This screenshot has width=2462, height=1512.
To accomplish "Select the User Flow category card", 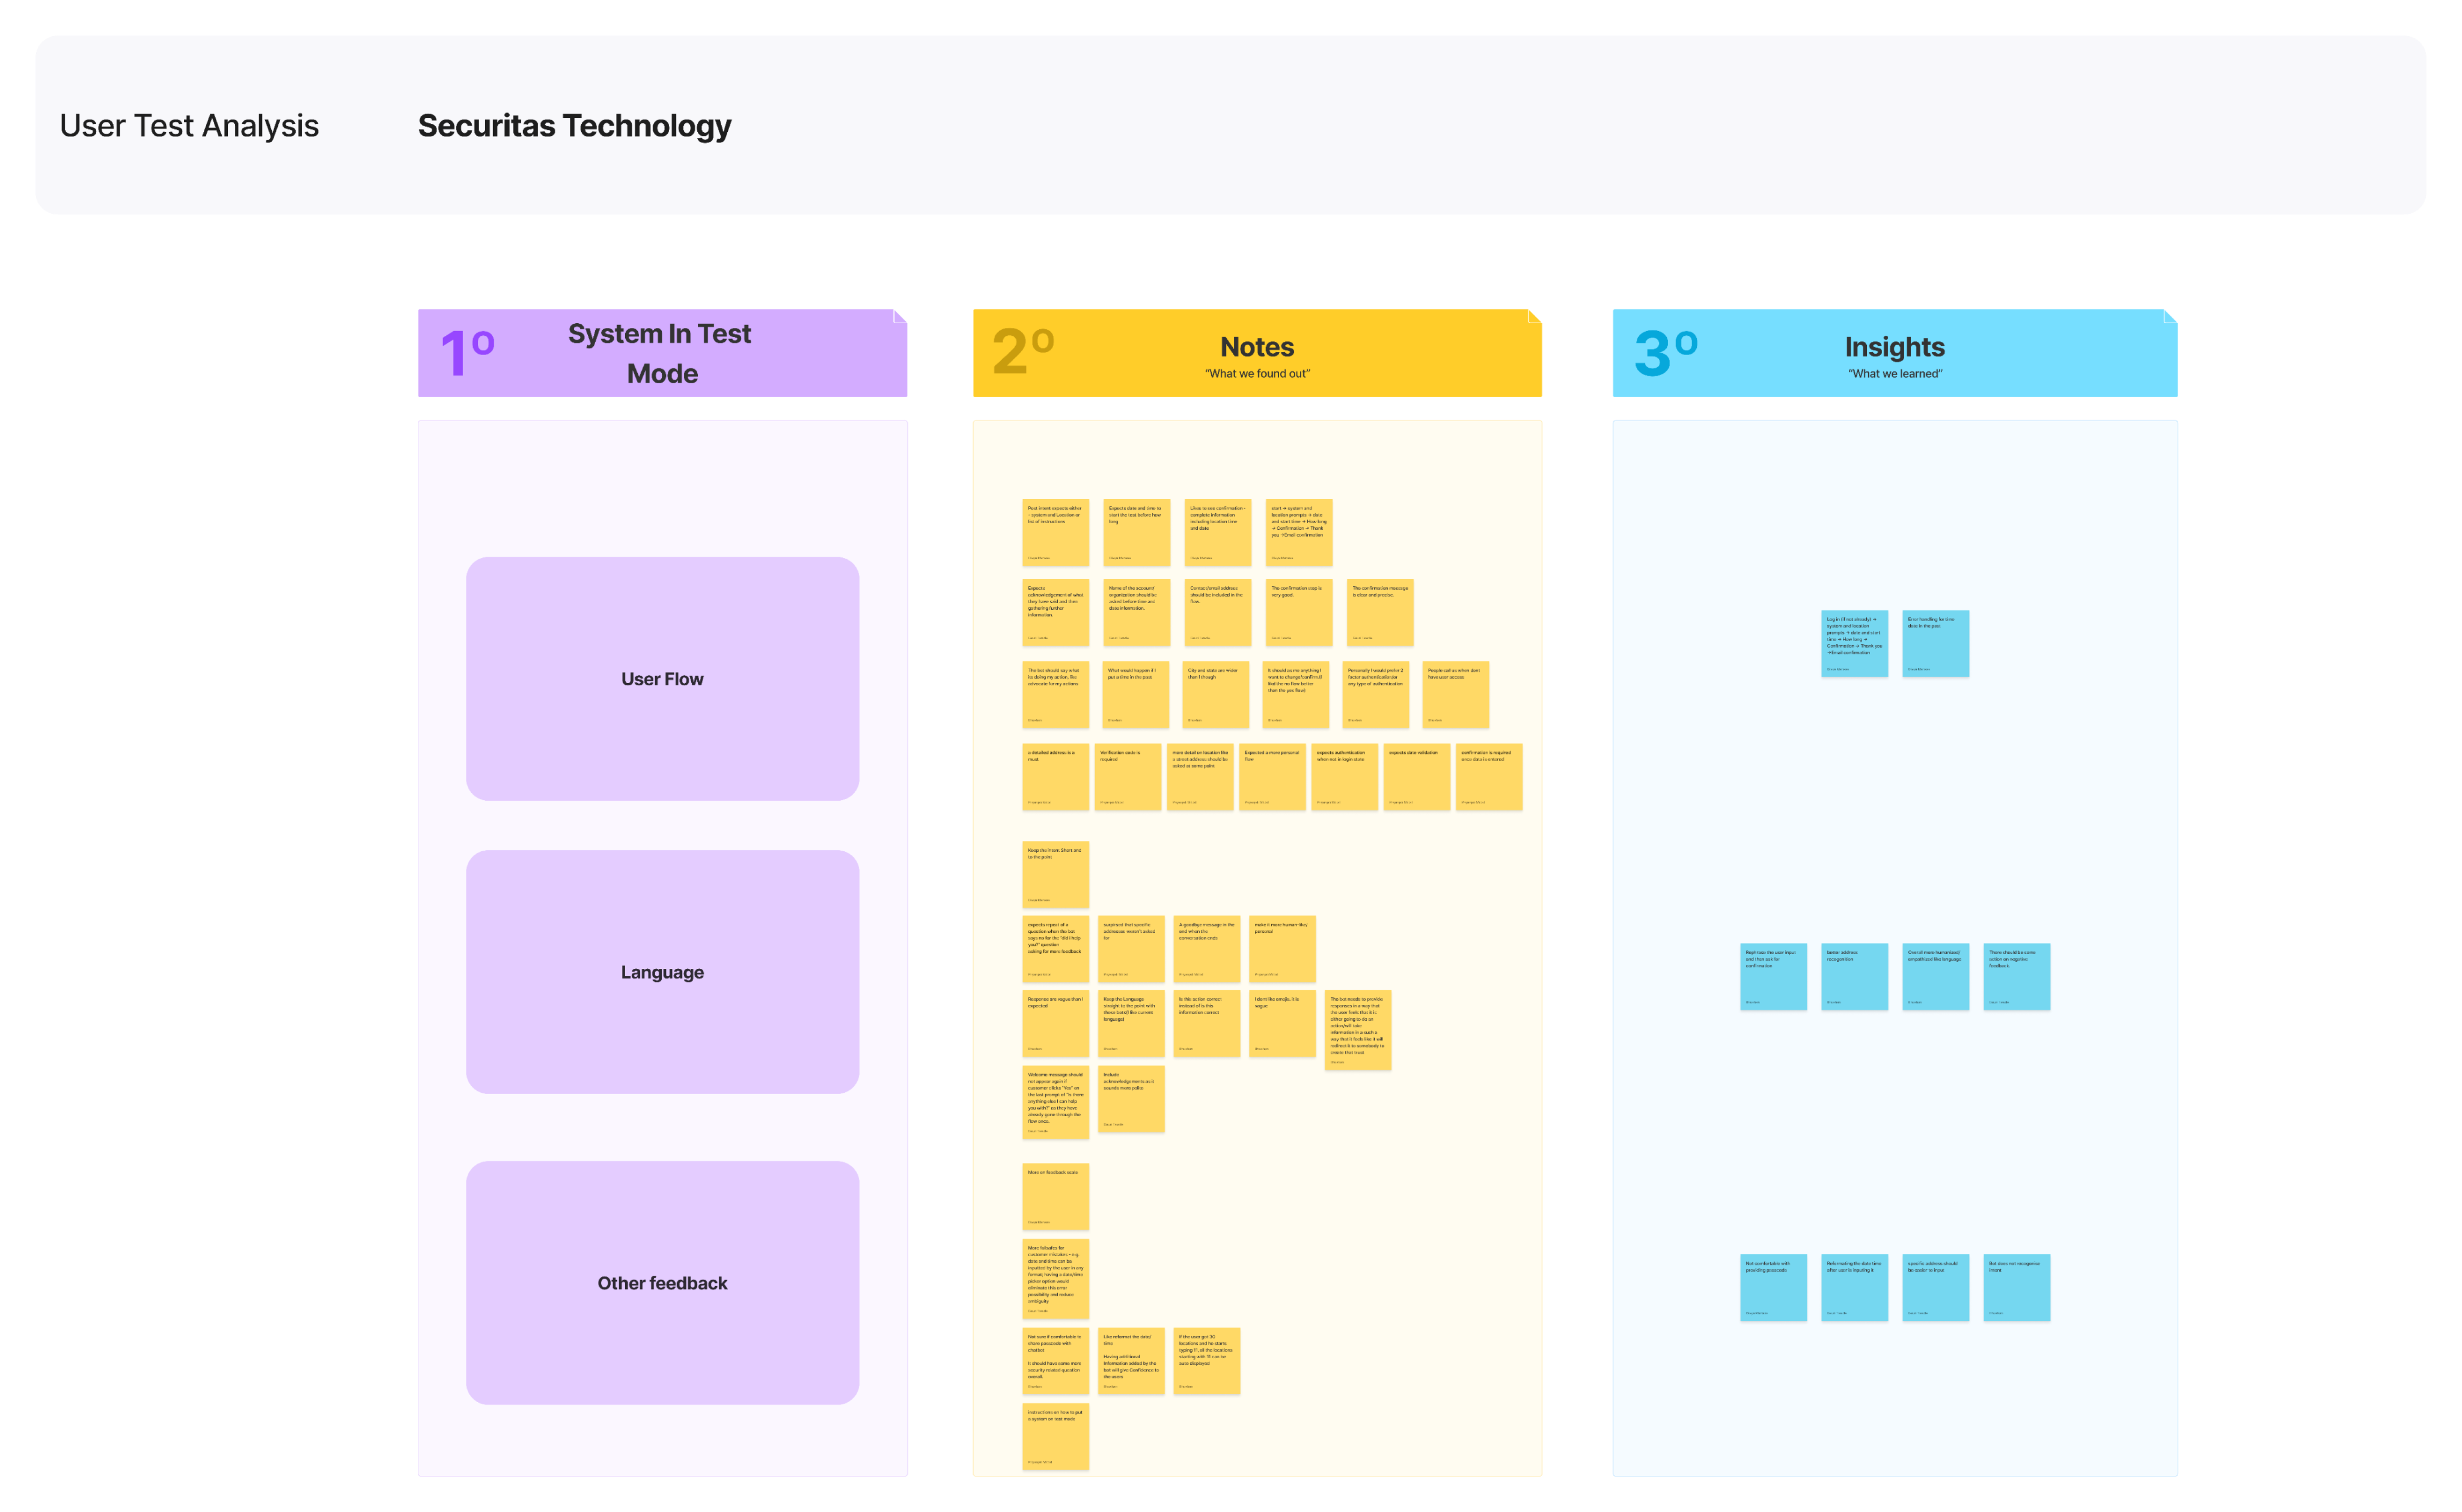I will [x=662, y=678].
